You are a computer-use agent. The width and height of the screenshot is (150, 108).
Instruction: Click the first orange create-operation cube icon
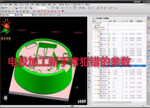coord(34,12)
